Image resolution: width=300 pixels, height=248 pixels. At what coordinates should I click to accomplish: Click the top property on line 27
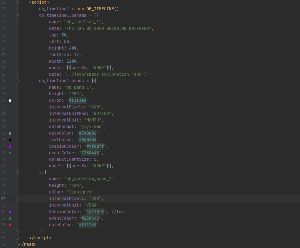click(x=53, y=35)
